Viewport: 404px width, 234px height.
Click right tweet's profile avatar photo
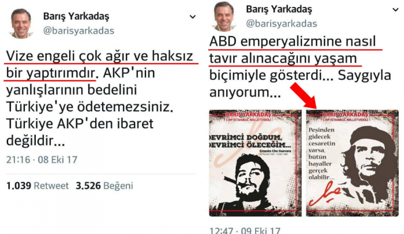point(224,16)
